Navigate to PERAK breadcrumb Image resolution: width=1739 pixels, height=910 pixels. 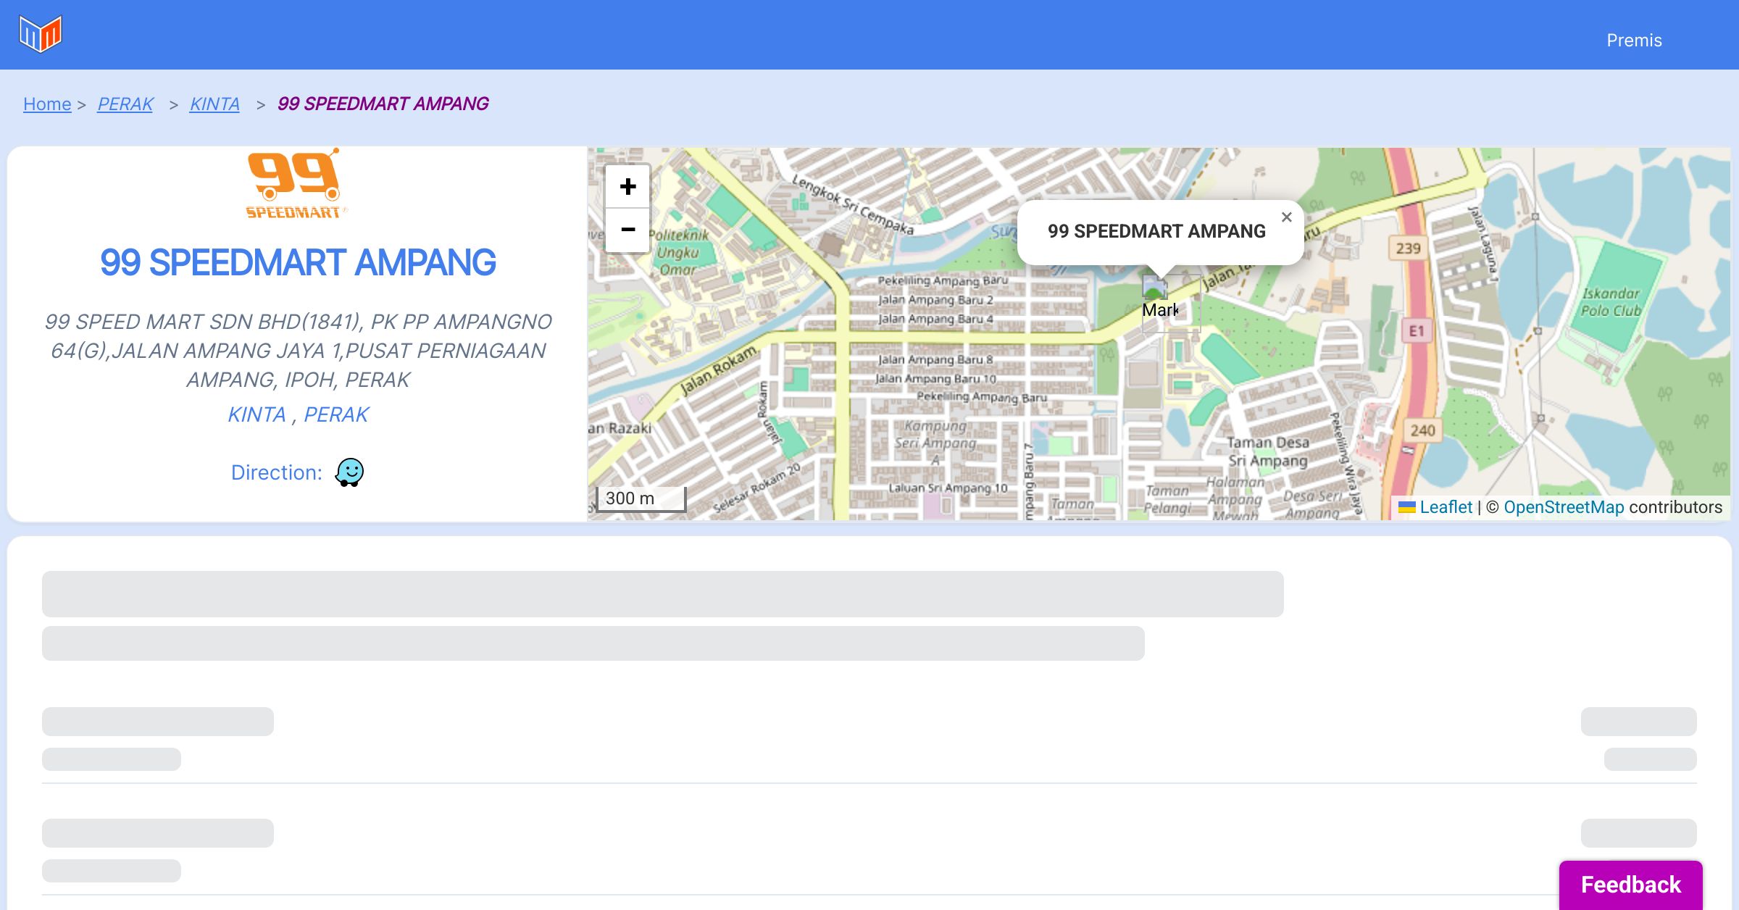(125, 104)
